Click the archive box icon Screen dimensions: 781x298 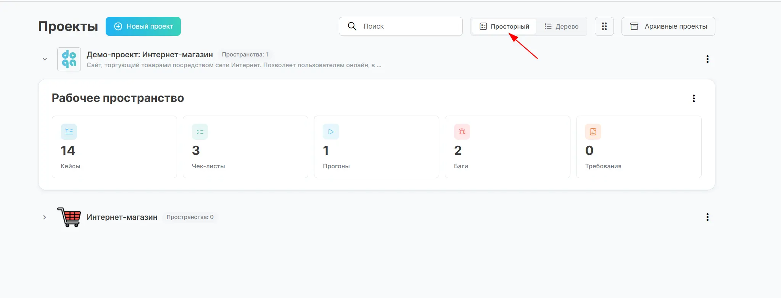coord(634,26)
